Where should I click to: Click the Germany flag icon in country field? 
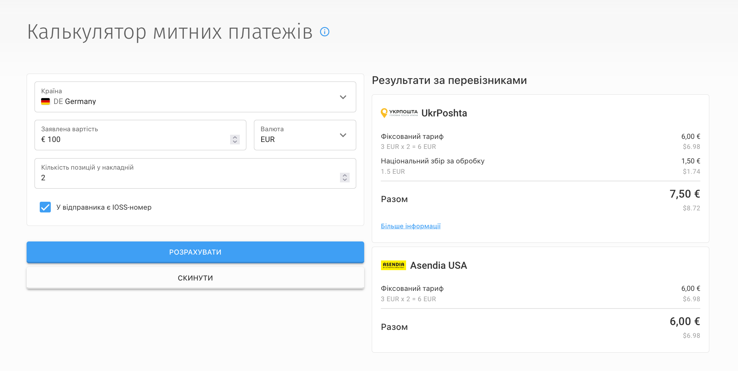(x=46, y=102)
